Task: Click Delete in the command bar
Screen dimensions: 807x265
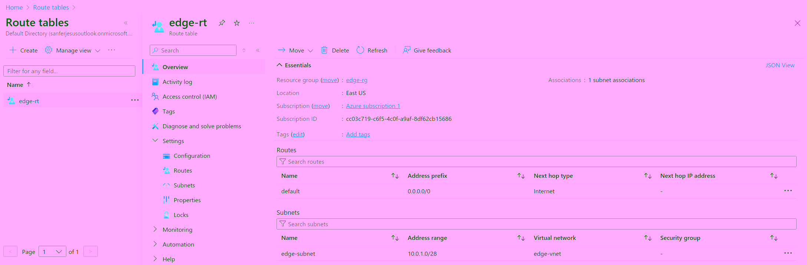Action: click(335, 50)
